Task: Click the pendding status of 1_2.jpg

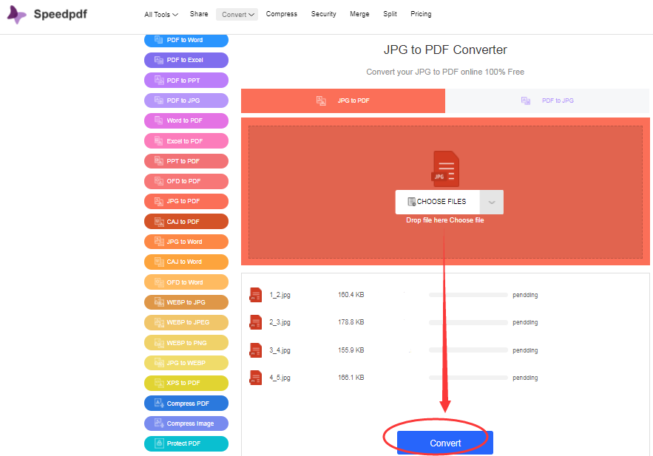Action: point(525,295)
